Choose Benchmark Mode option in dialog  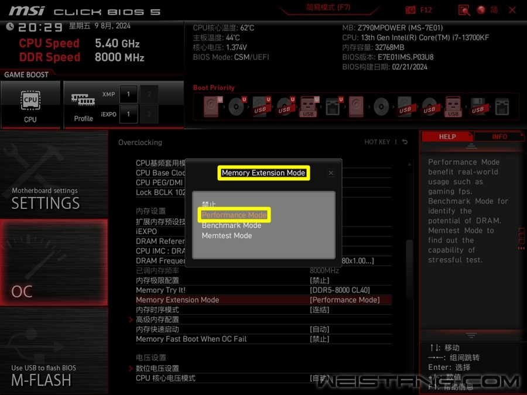(231, 225)
